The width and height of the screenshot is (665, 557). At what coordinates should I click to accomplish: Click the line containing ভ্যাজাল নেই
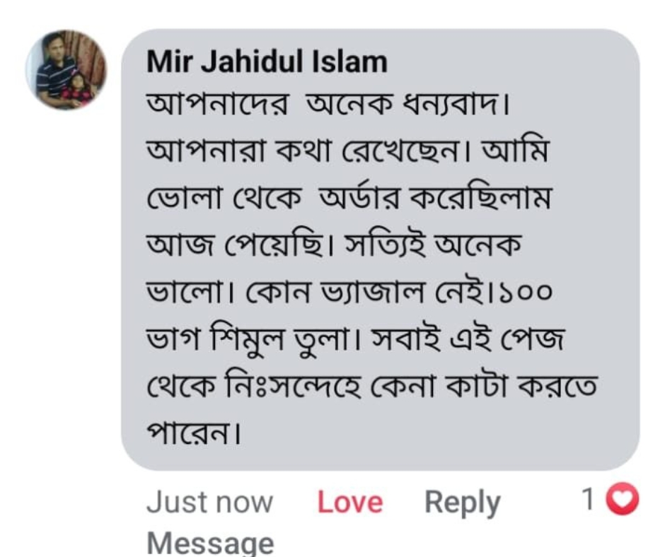(x=348, y=291)
